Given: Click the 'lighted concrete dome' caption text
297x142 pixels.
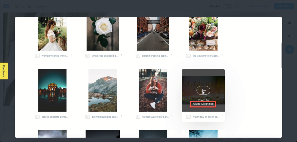Looking at the screenshot, I should [x=55, y=117].
